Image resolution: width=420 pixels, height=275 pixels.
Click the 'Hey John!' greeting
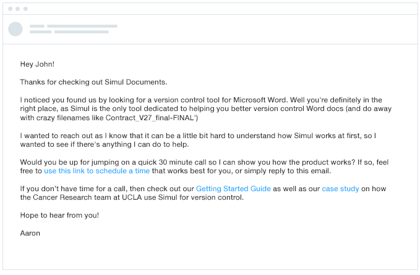coord(37,64)
